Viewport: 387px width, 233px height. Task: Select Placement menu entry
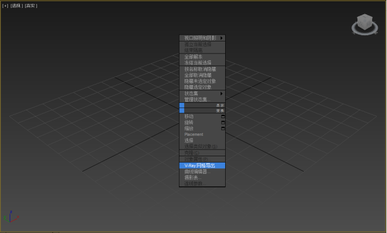[202, 134]
